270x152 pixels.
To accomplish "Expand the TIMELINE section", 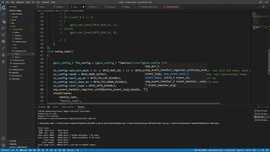I will tap(13, 144).
